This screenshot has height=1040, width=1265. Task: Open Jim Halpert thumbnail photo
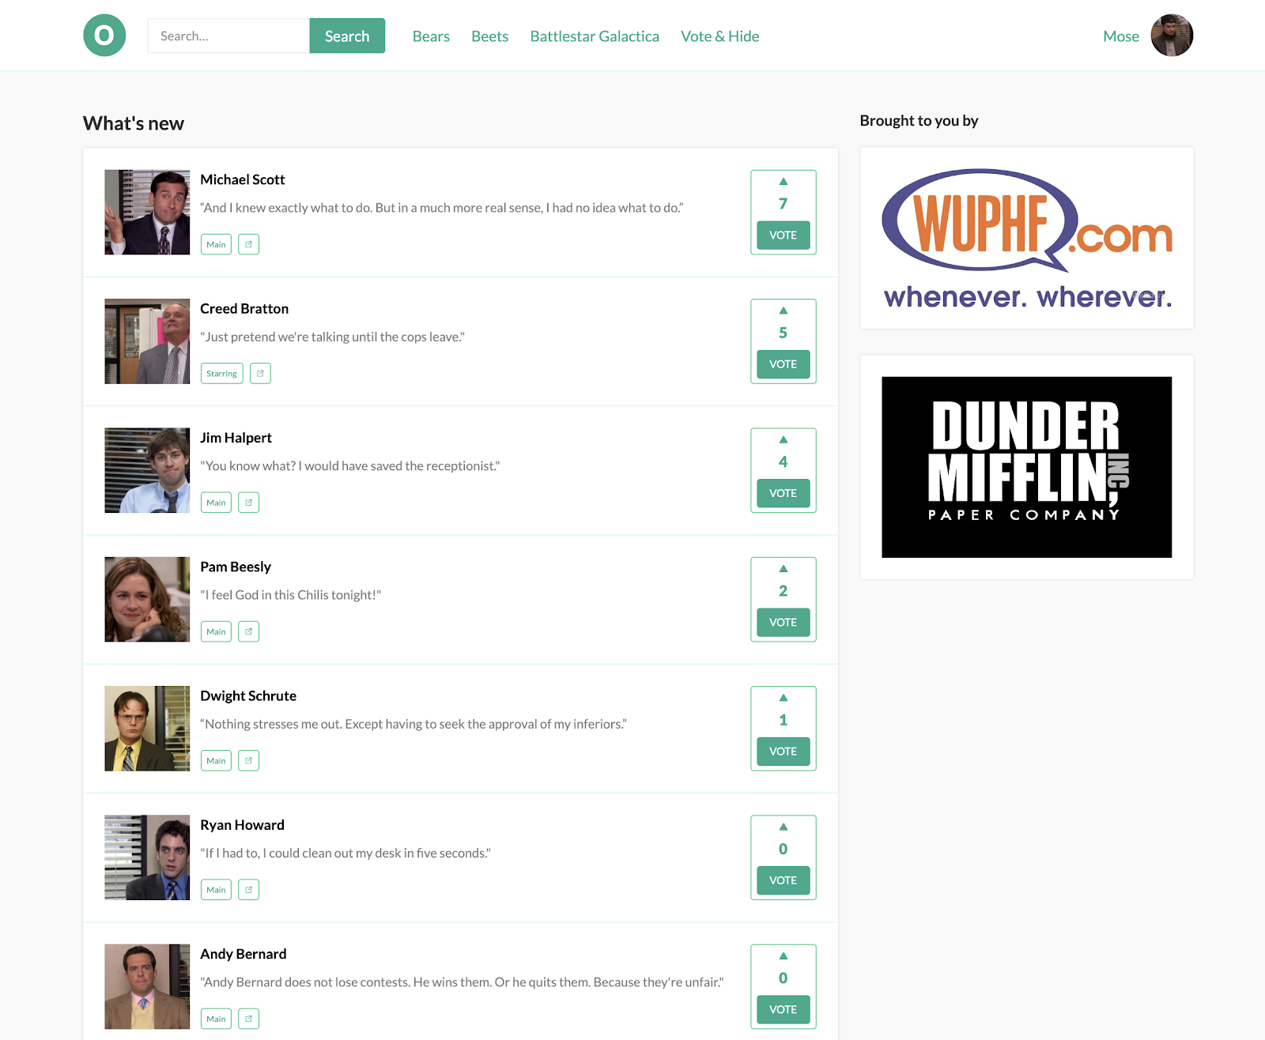[147, 470]
